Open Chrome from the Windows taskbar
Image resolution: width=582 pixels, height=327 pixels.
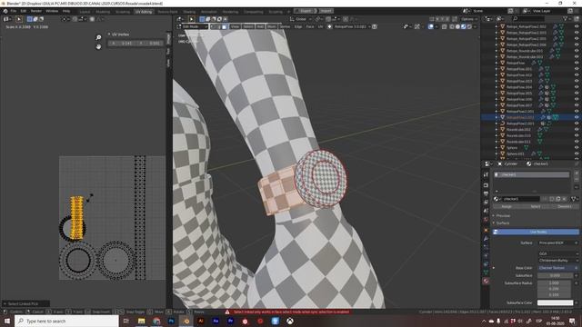coord(156,321)
